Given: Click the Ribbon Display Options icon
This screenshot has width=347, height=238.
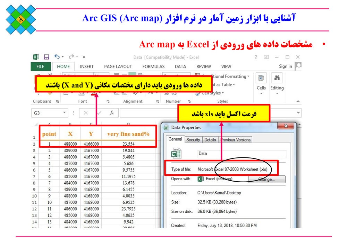Looking at the screenshot, I should [266, 57].
